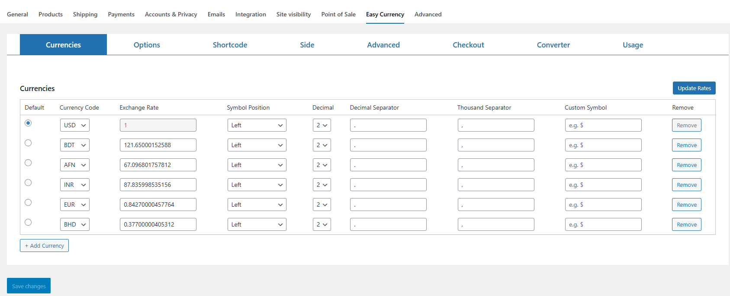
Task: Switch to Site visibility settings
Action: pos(293,14)
